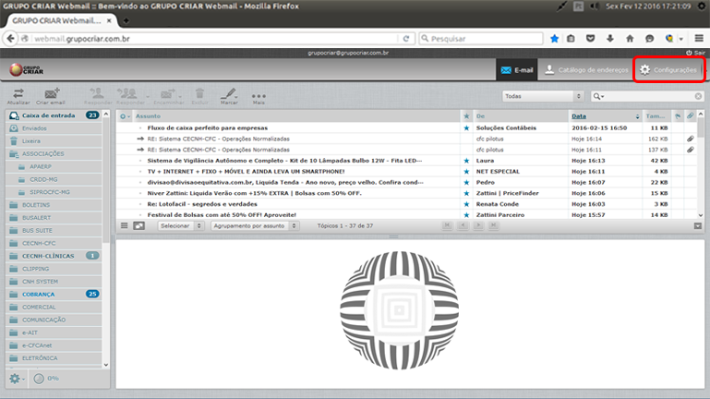
Task: Go to next page of messages
Action: coord(478,225)
